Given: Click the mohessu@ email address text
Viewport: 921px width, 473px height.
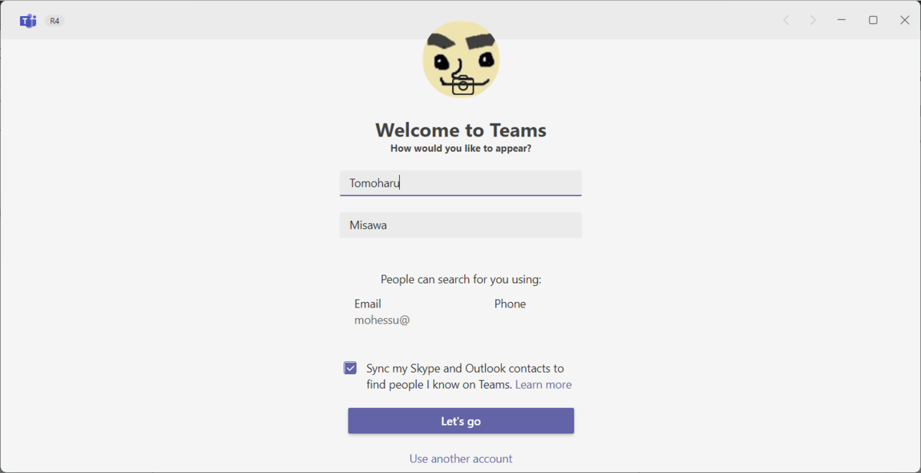Looking at the screenshot, I should click(x=382, y=320).
